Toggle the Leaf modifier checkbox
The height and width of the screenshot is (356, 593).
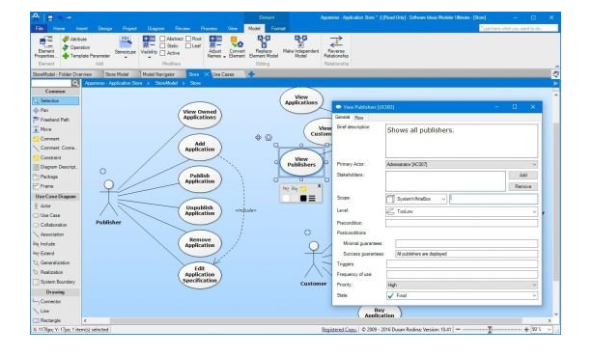(188, 45)
